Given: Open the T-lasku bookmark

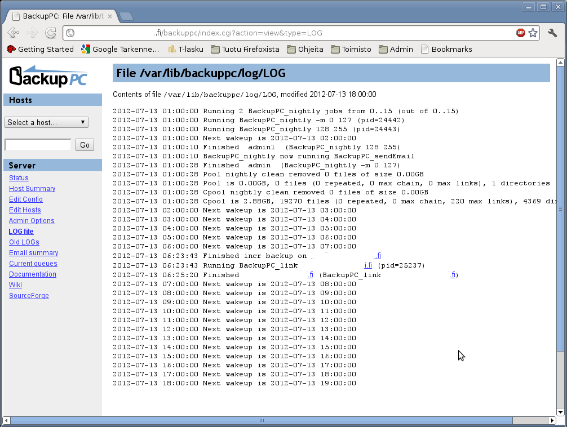Looking at the screenshot, I should tap(185, 49).
